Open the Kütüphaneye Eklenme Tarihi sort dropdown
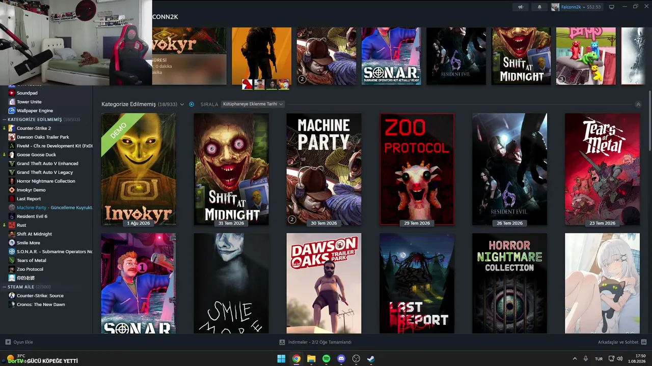Image resolution: width=652 pixels, height=366 pixels. (253, 104)
